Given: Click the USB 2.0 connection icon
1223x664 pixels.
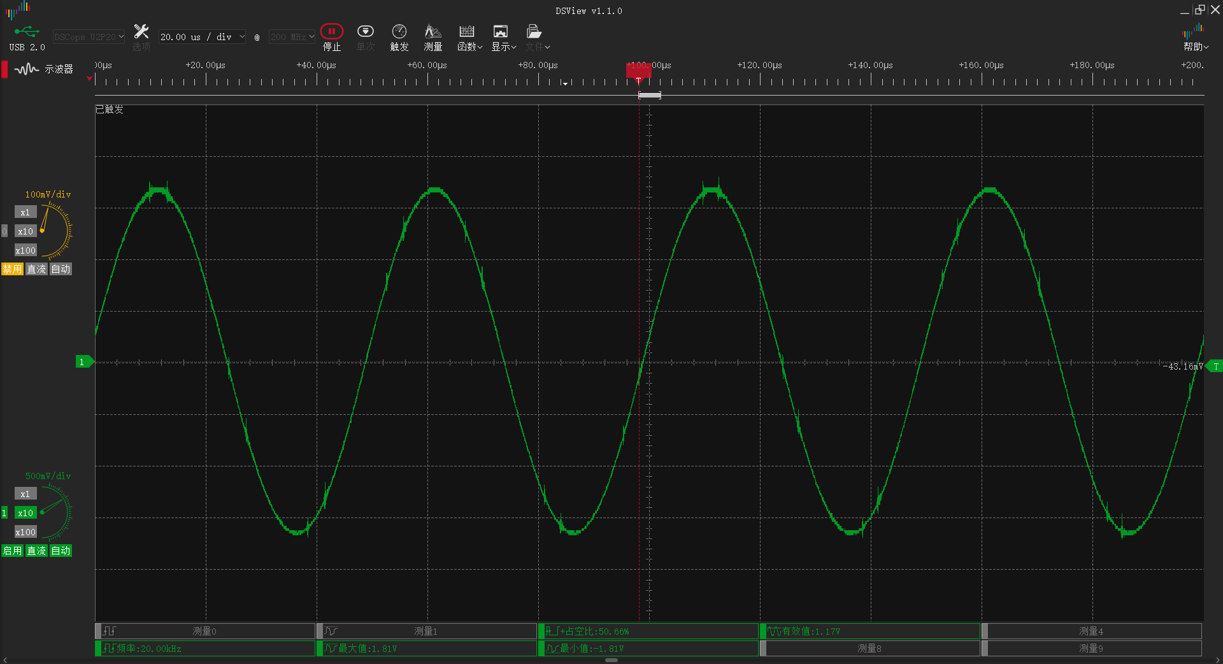Looking at the screenshot, I should click(x=27, y=31).
